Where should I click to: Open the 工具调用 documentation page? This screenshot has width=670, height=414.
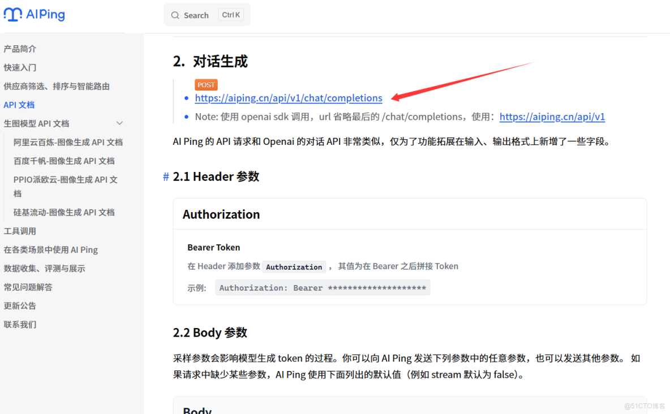pos(20,231)
